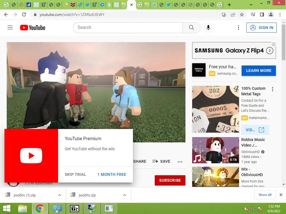Click Show all downloads
Viewport: 286px width, 214px height.
(x=265, y=195)
